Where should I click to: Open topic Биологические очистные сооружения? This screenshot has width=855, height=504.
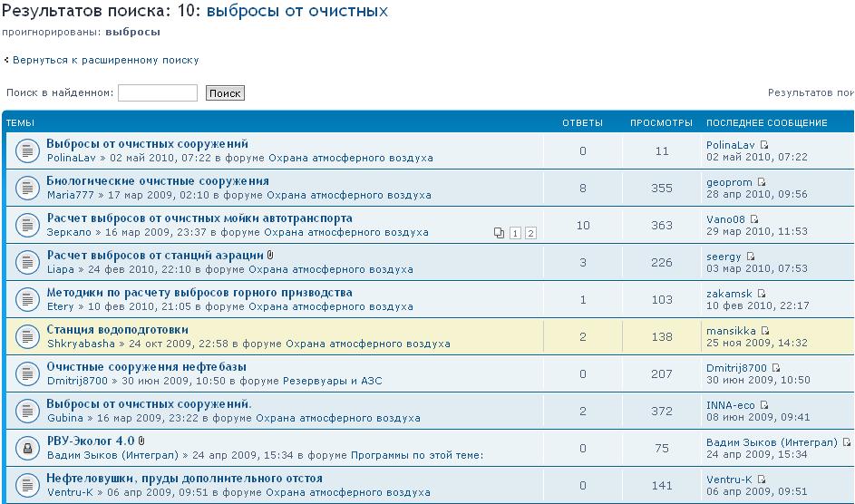tap(158, 181)
